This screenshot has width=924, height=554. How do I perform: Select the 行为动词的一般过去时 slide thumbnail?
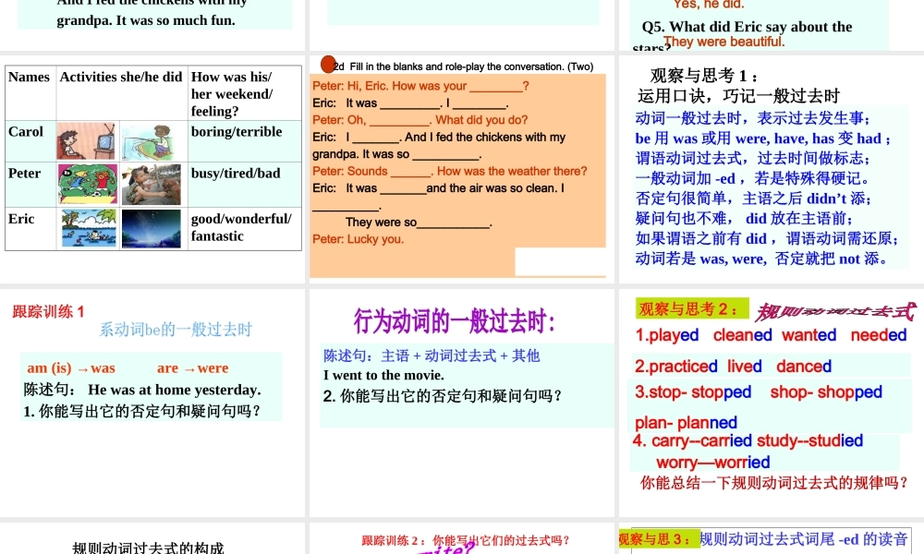461,403
